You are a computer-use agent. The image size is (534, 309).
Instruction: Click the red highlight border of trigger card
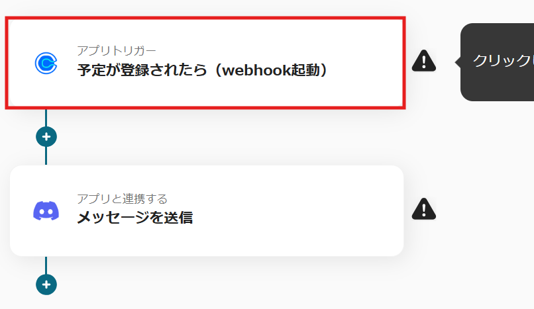(204, 18)
